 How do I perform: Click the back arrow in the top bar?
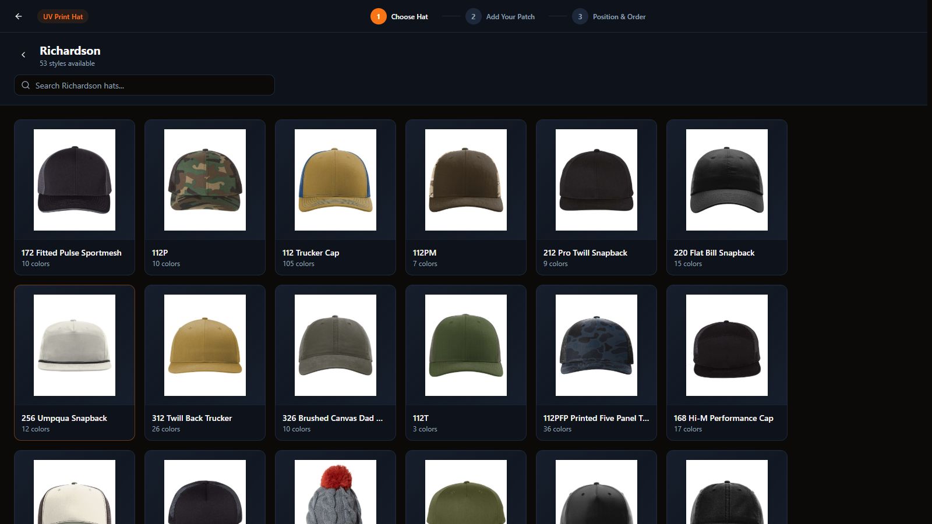pyautogui.click(x=19, y=16)
